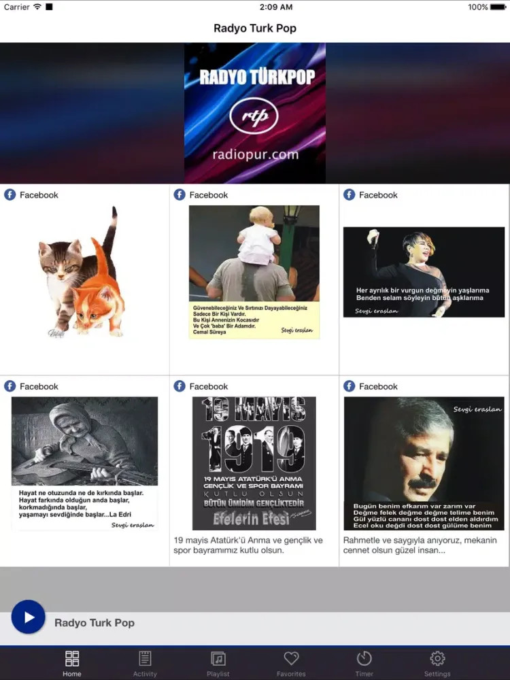Click Facebook icon on singer post

tap(349, 194)
